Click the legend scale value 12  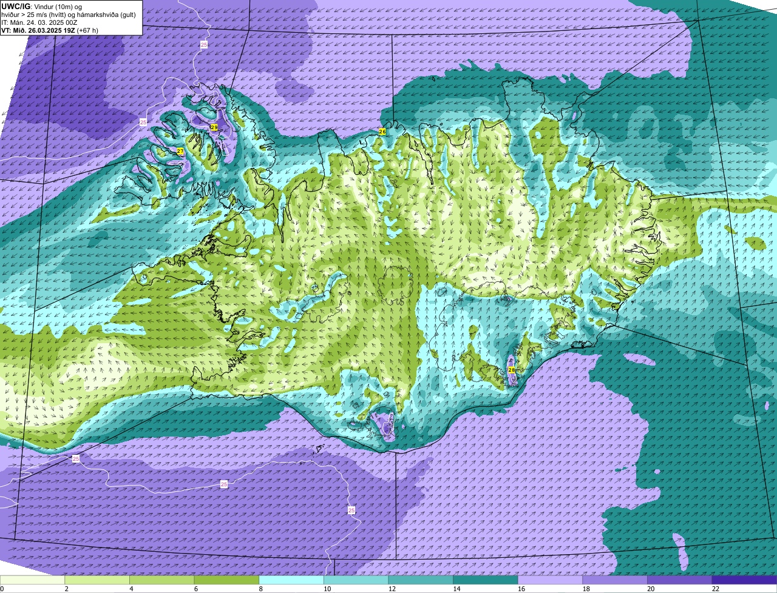392,589
